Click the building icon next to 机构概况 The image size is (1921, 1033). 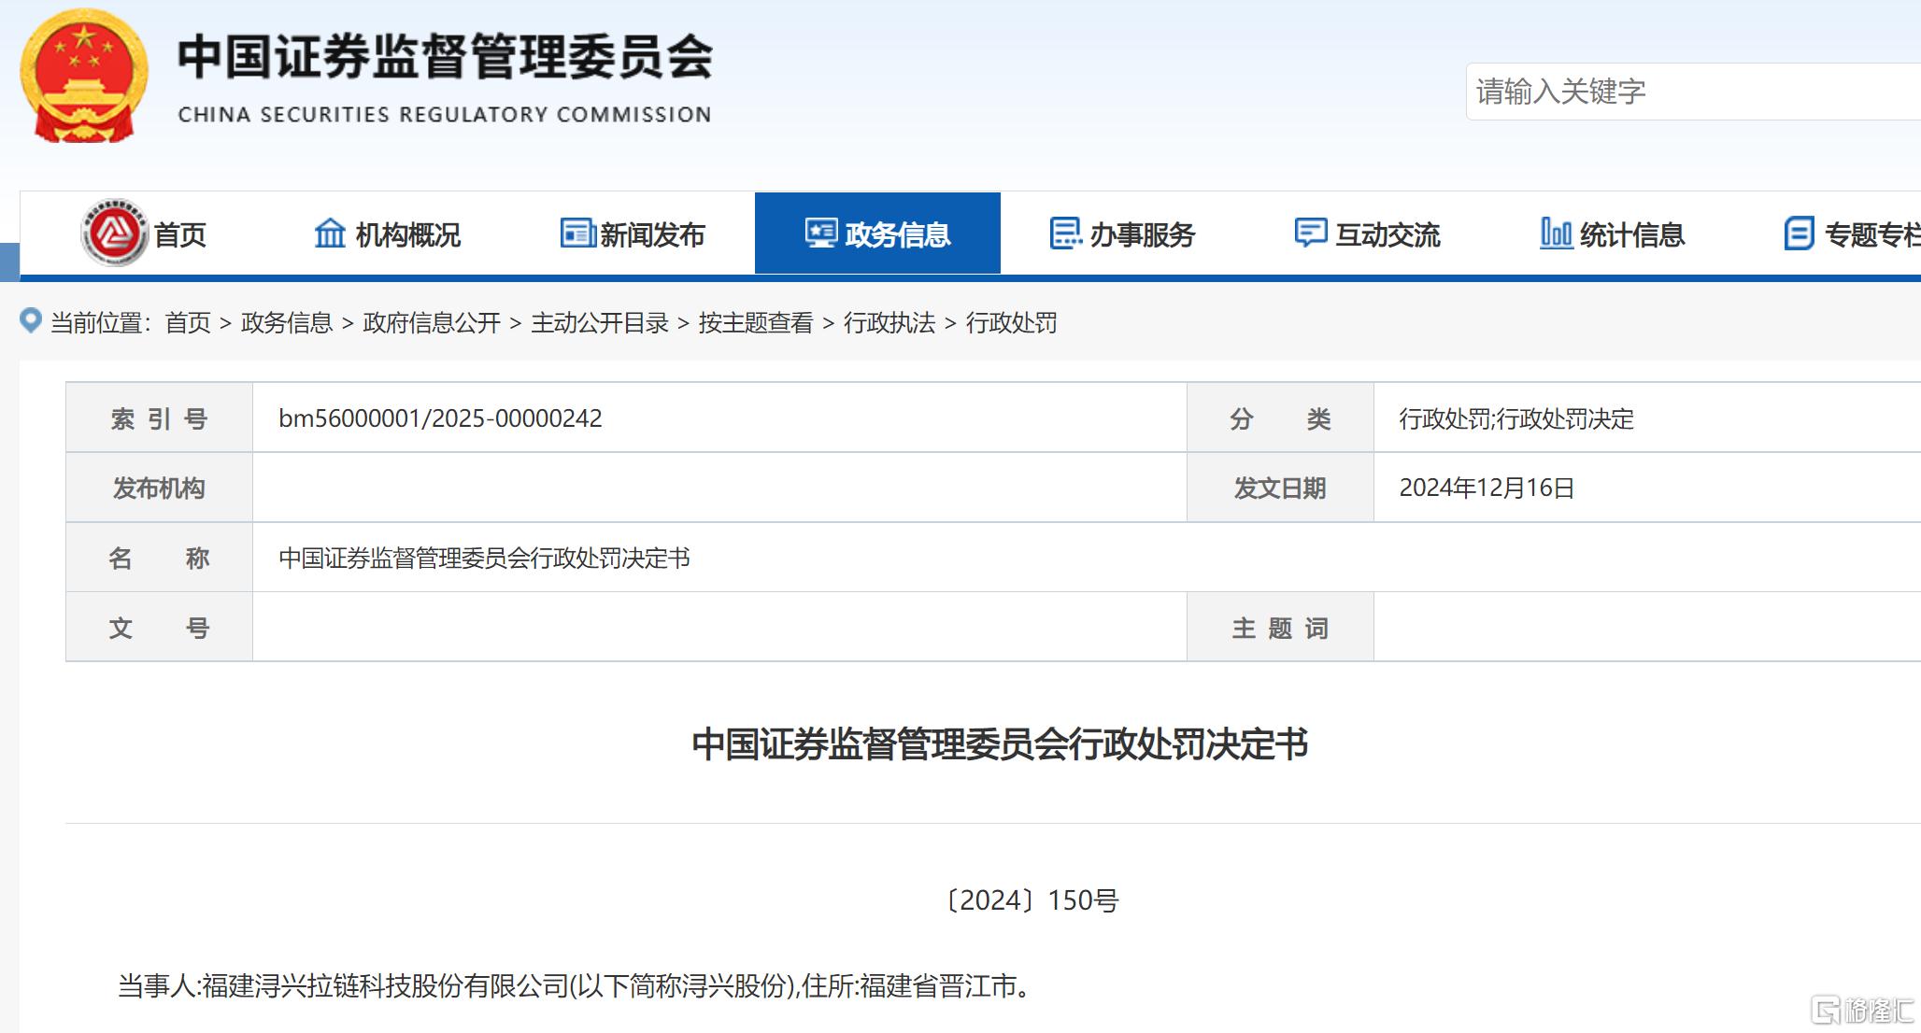pyautogui.click(x=330, y=233)
